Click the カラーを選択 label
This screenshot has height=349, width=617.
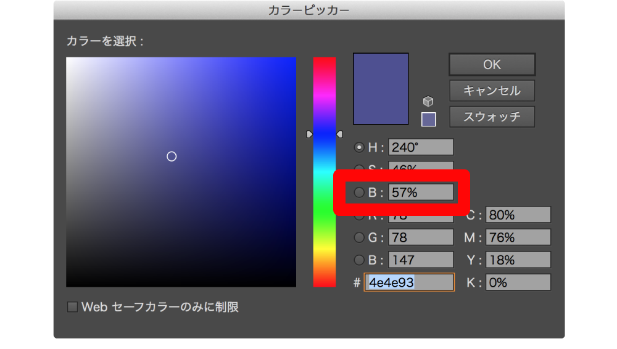coord(105,41)
